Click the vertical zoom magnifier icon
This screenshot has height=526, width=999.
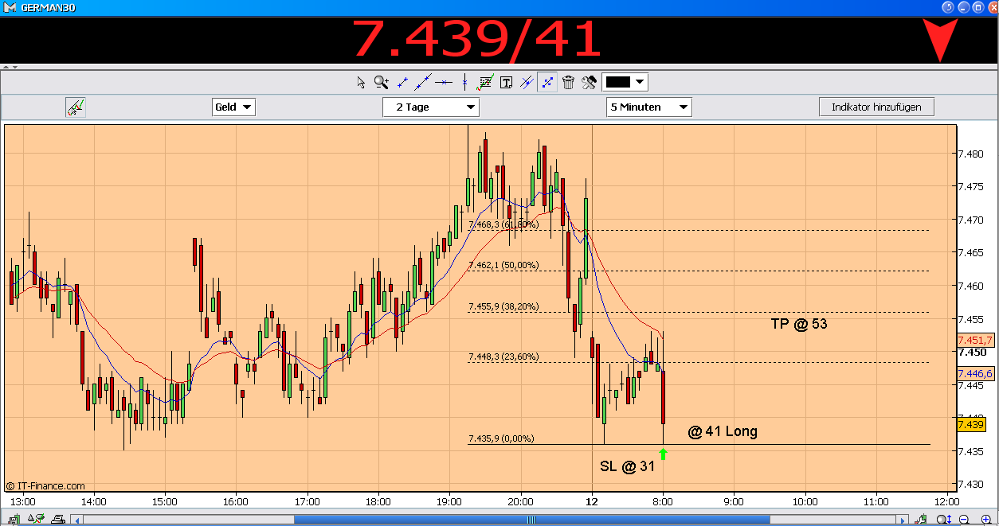pos(944,520)
